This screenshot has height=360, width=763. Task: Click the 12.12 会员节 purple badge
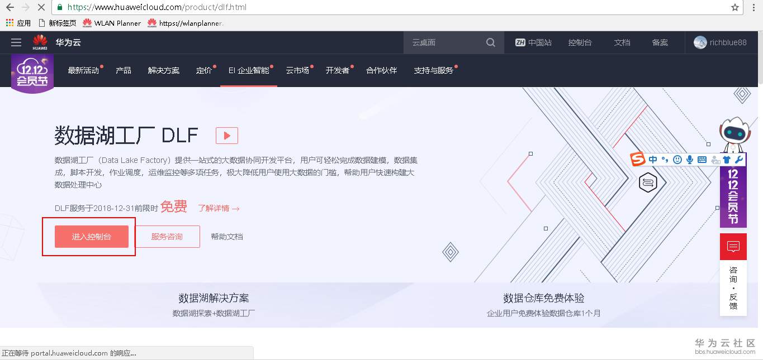pos(32,74)
